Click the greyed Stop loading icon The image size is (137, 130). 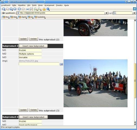[23, 9]
